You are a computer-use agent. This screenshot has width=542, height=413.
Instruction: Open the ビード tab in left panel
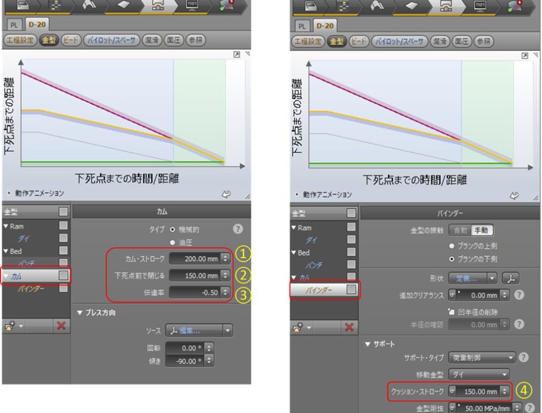pos(71,40)
